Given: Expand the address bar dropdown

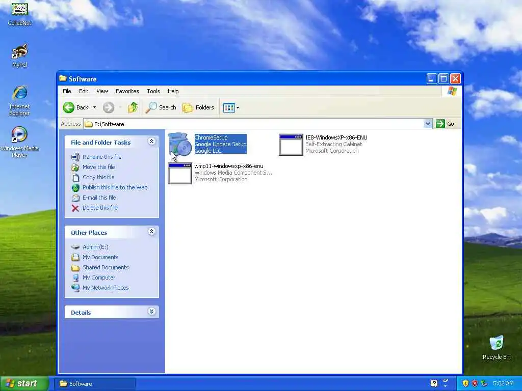Looking at the screenshot, I should point(428,124).
